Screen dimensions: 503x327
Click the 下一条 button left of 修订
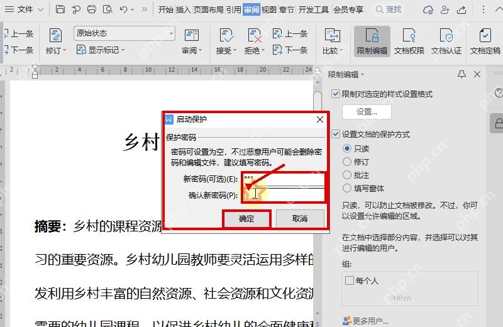19,50
